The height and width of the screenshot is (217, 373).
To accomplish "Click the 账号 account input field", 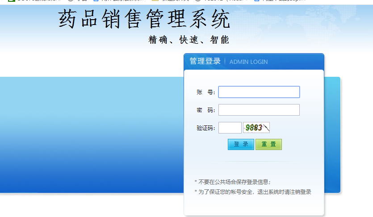I will click(259, 92).
